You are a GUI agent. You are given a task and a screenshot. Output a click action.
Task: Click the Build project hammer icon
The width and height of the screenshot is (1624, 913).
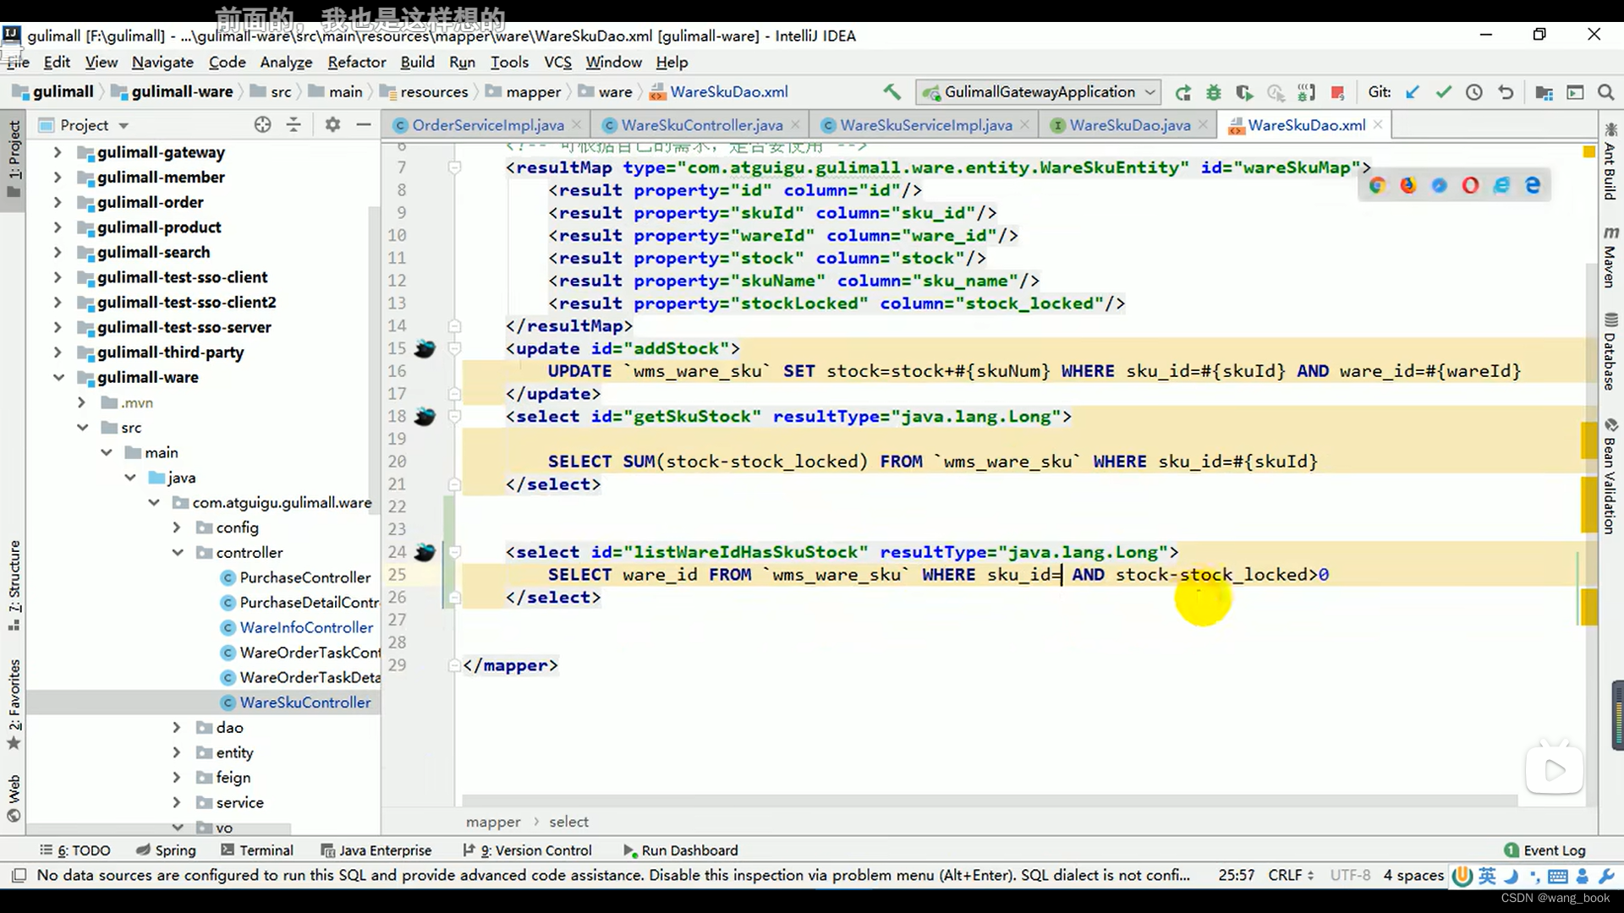point(892,91)
